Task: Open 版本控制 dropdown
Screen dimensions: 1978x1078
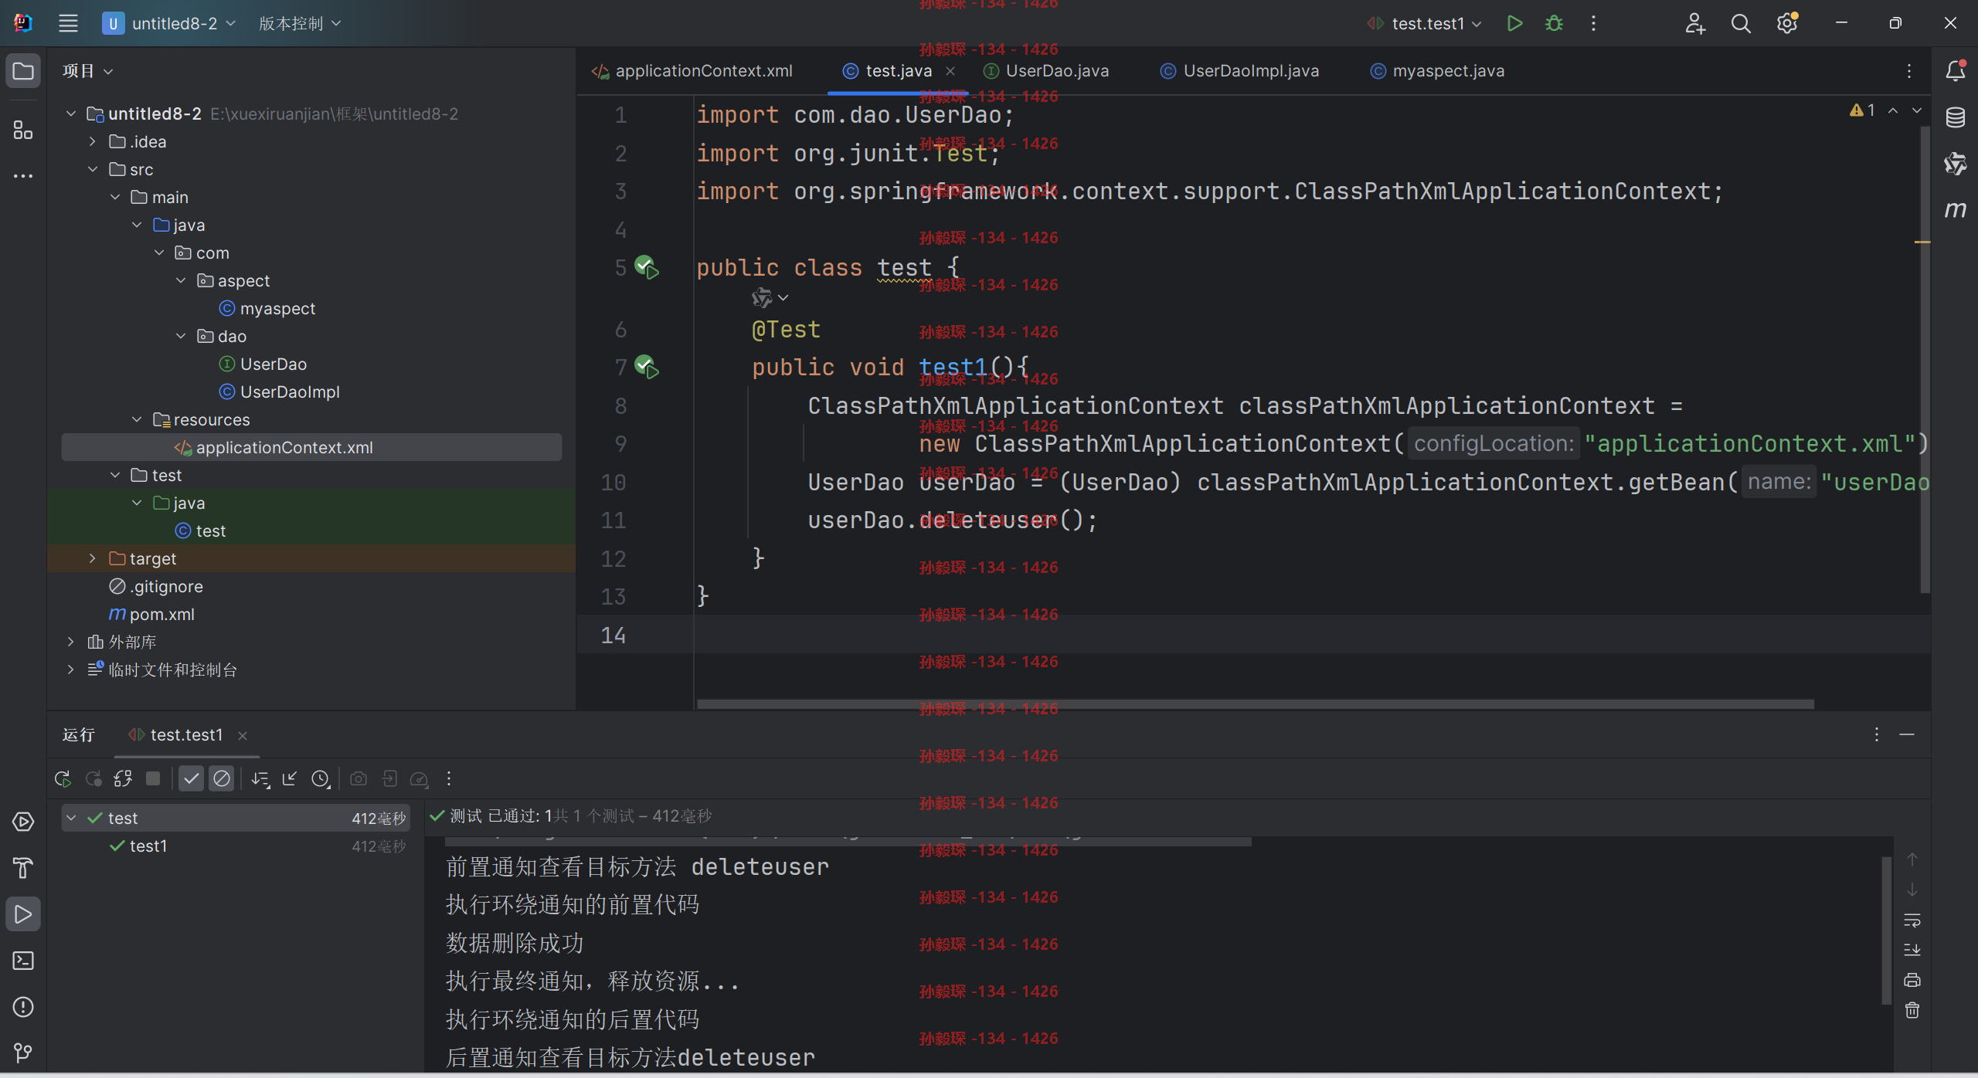Action: (x=300, y=23)
